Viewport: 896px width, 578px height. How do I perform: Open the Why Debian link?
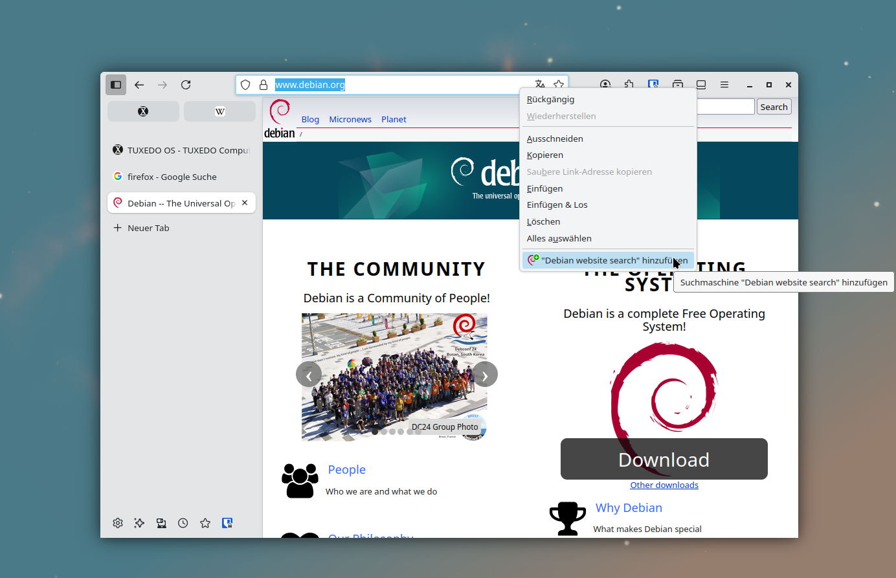click(x=629, y=508)
